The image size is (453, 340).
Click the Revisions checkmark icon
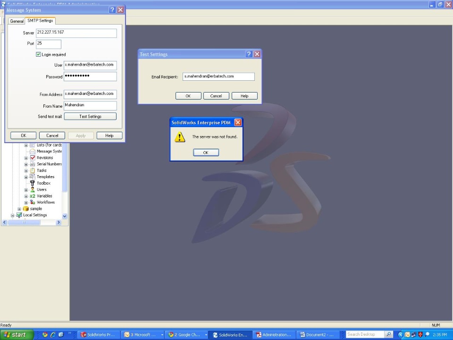[x=33, y=158]
